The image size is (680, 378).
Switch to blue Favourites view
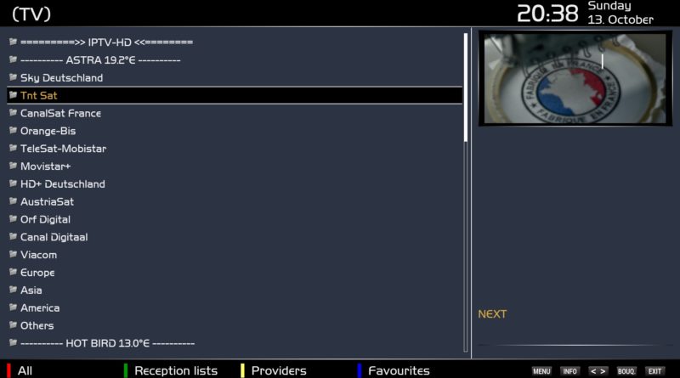coord(394,370)
